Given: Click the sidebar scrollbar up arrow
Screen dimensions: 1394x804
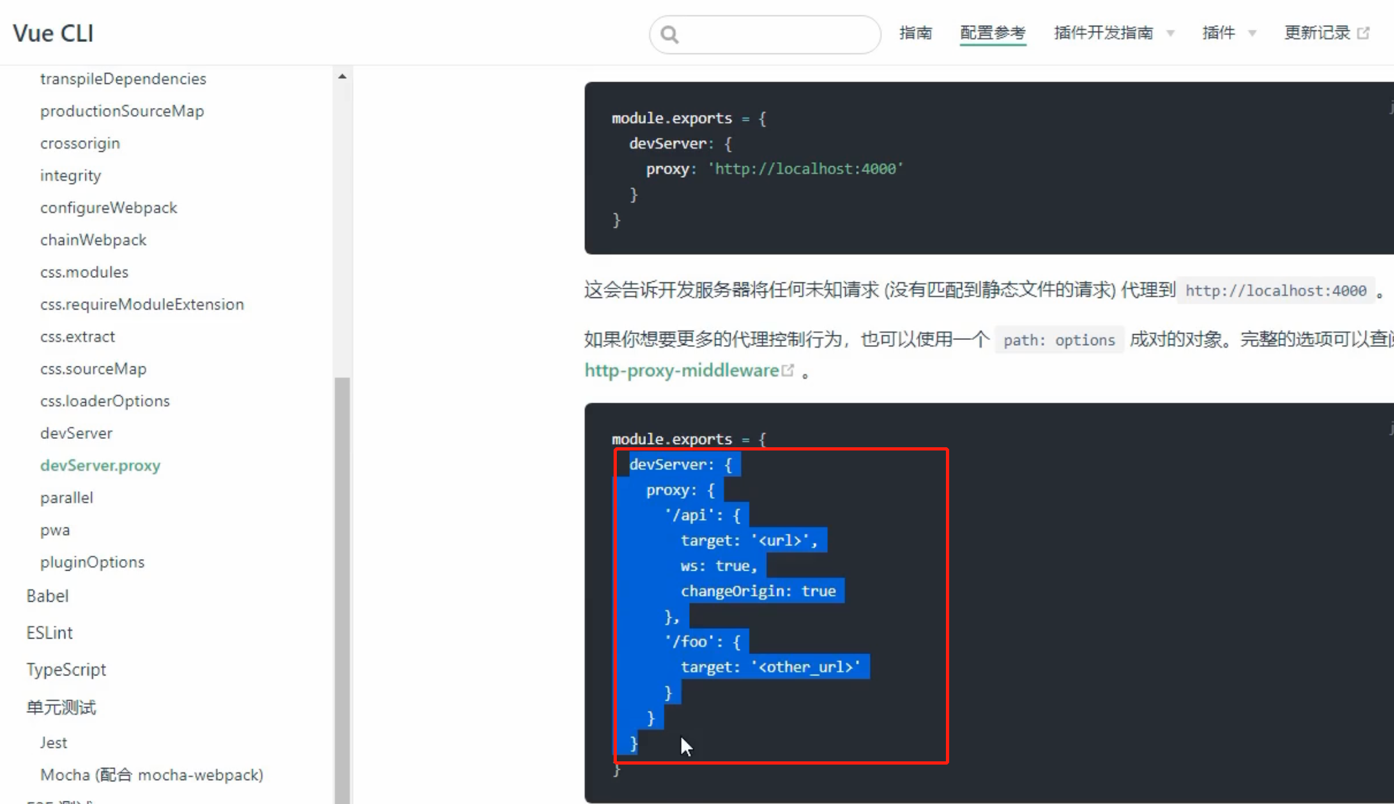Looking at the screenshot, I should point(342,76).
